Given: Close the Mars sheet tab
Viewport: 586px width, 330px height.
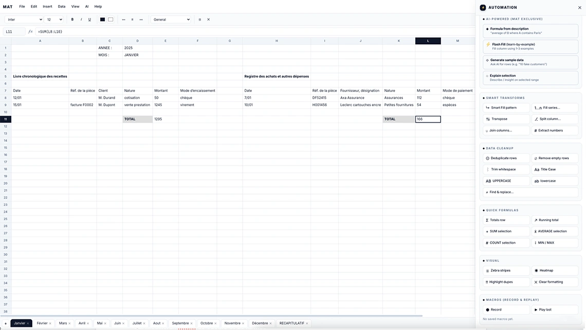Looking at the screenshot, I should click(x=70, y=323).
